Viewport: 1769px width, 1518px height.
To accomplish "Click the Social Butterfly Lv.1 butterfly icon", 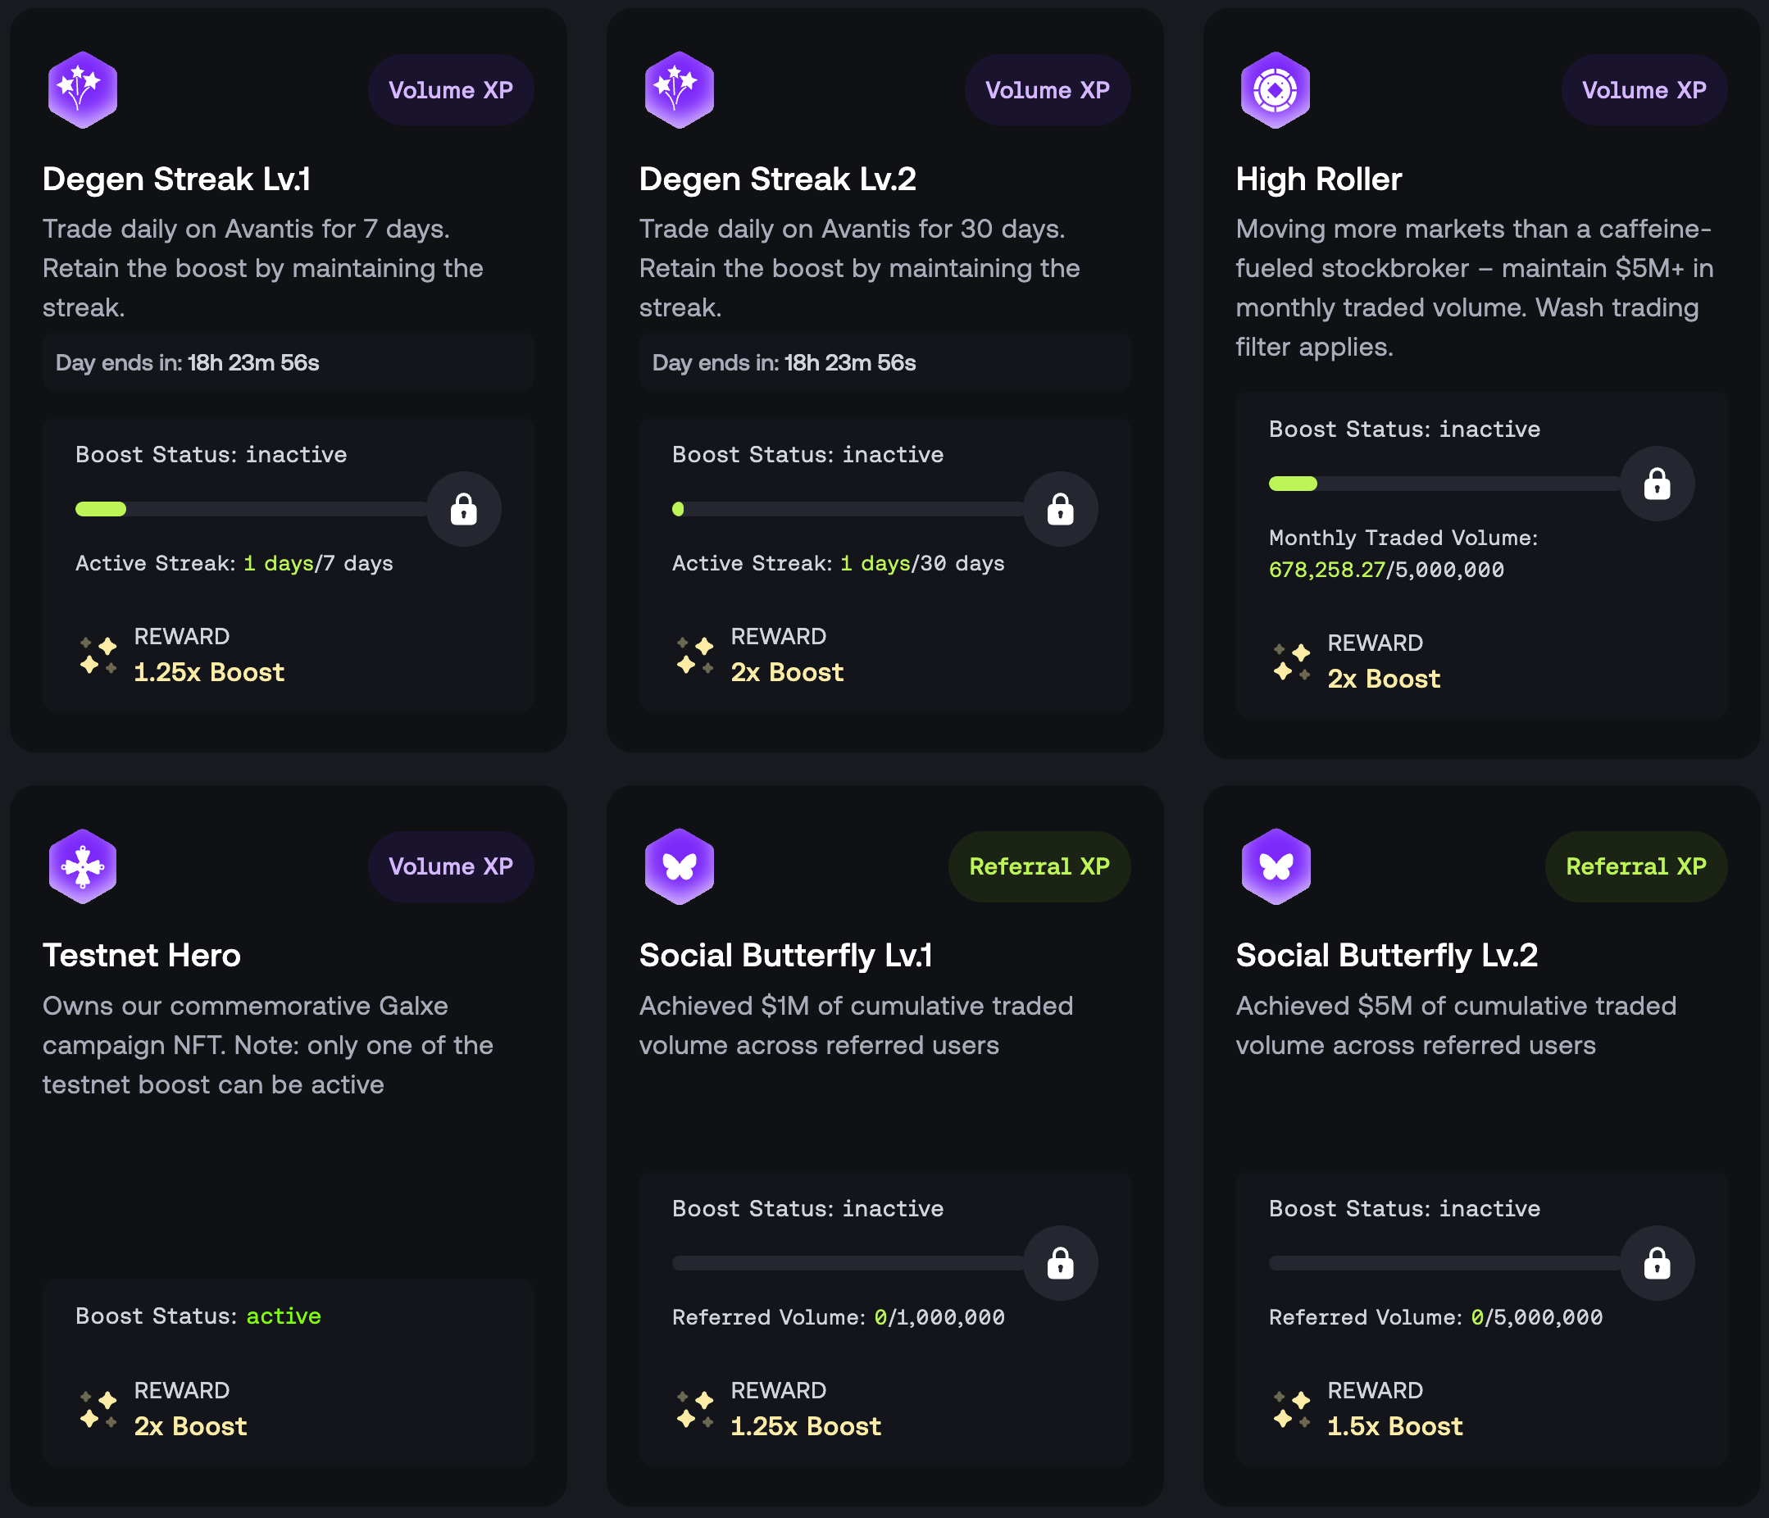I will click(x=678, y=865).
